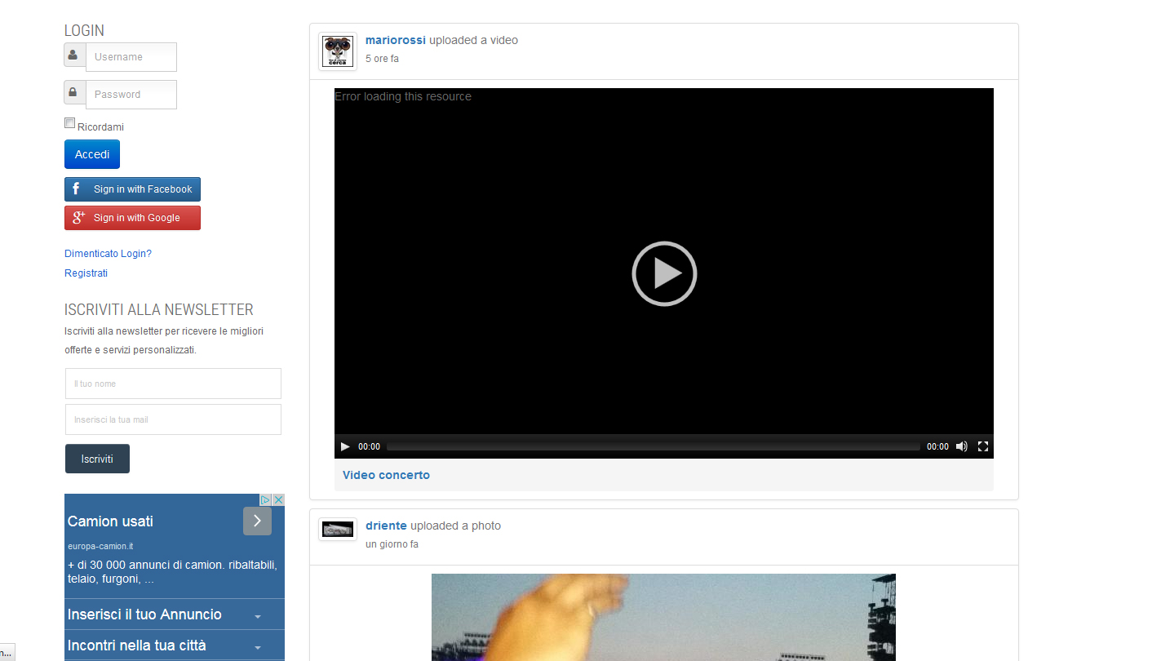This screenshot has height=661, width=1152.
Task: Follow the Registrati link
Action: (x=86, y=273)
